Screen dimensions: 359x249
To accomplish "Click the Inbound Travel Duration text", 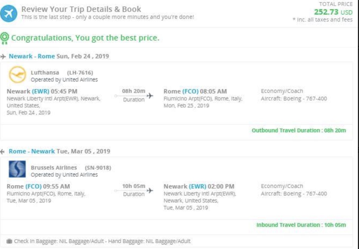I will [301, 225].
